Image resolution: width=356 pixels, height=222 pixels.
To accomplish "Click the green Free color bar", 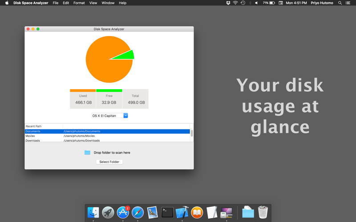I will coord(109,91).
